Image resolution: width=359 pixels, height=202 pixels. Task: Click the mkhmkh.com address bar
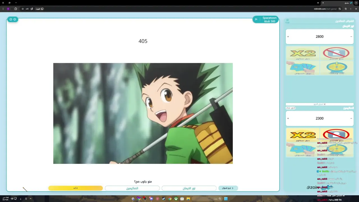(x=325, y=9)
